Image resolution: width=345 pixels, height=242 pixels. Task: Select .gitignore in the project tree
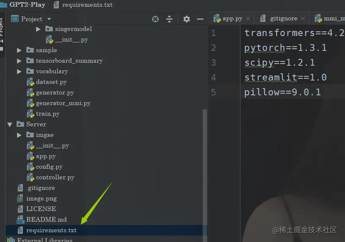41,188
